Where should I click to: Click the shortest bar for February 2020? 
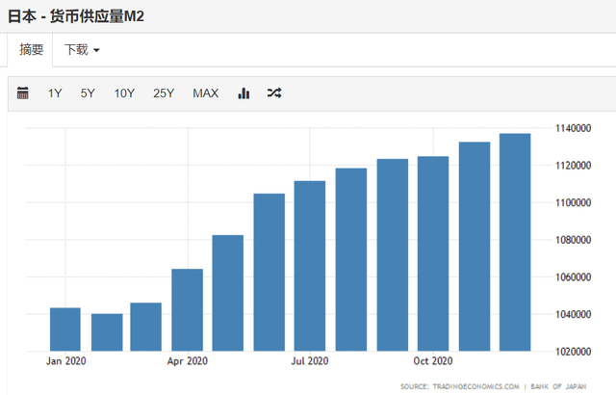(x=107, y=332)
